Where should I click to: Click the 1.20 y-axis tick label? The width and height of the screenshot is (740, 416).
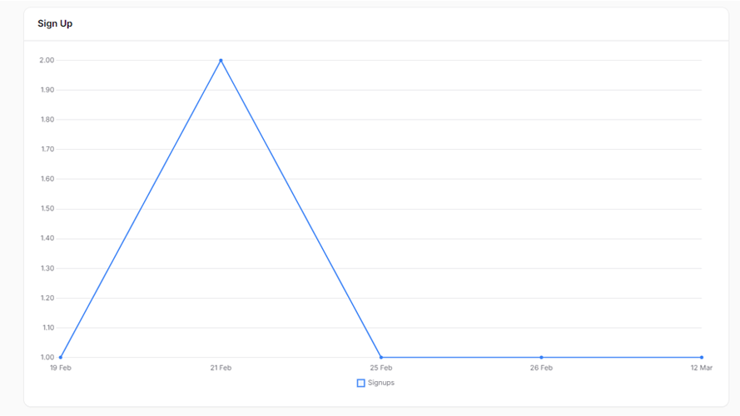47,298
